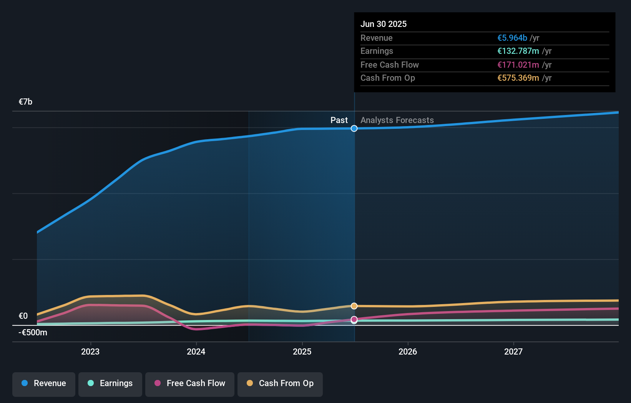Viewport: 631px width, 403px height.
Task: Click the pink Free Cash Flow legend dot
Action: [157, 383]
